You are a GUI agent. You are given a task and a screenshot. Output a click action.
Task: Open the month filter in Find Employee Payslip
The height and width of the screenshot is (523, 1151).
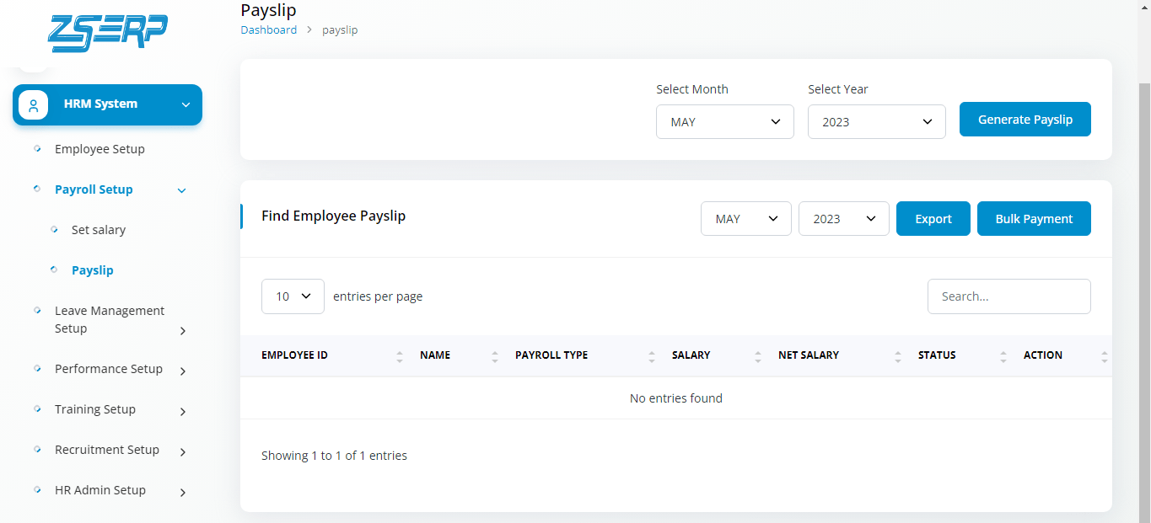point(746,218)
